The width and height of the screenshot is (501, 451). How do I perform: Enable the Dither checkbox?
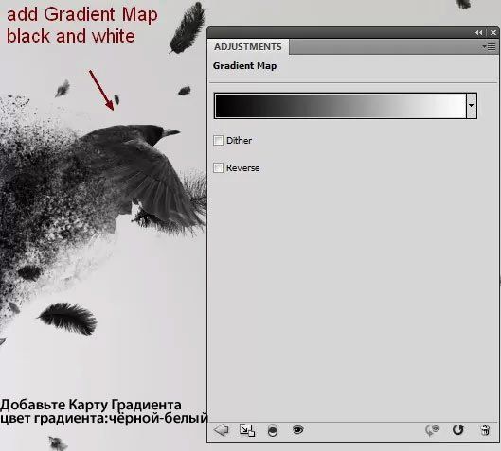(x=218, y=140)
